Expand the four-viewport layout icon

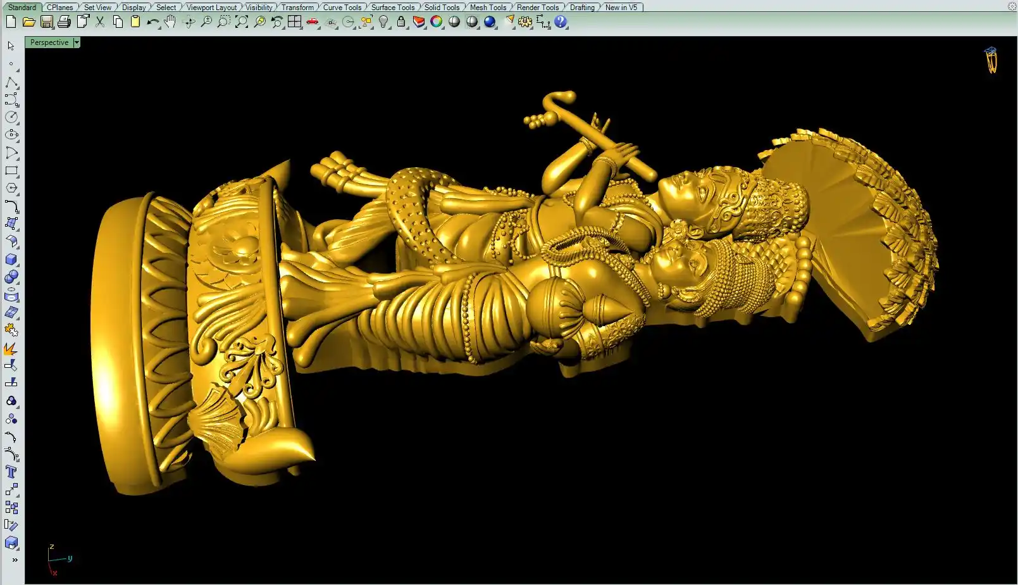[295, 22]
